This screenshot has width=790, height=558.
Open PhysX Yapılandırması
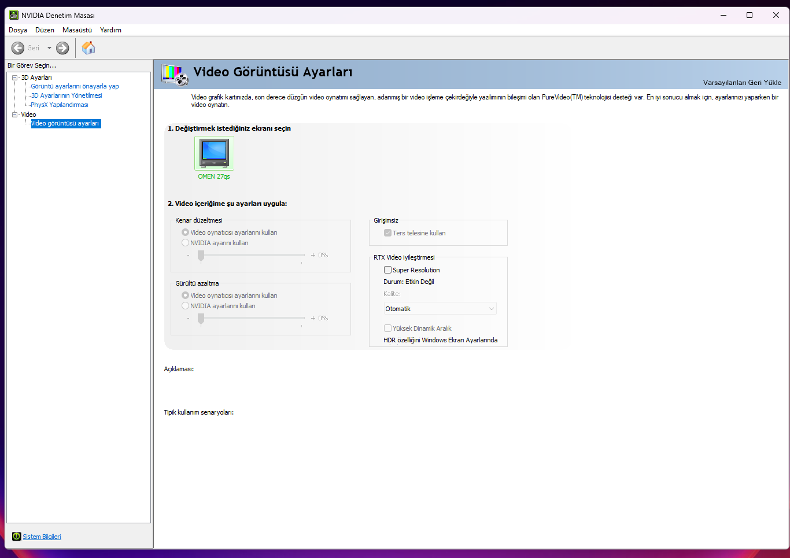tap(60, 105)
